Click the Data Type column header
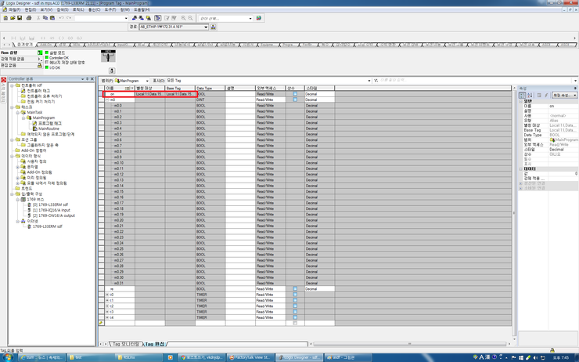This screenshot has height=362, width=579. (210, 89)
